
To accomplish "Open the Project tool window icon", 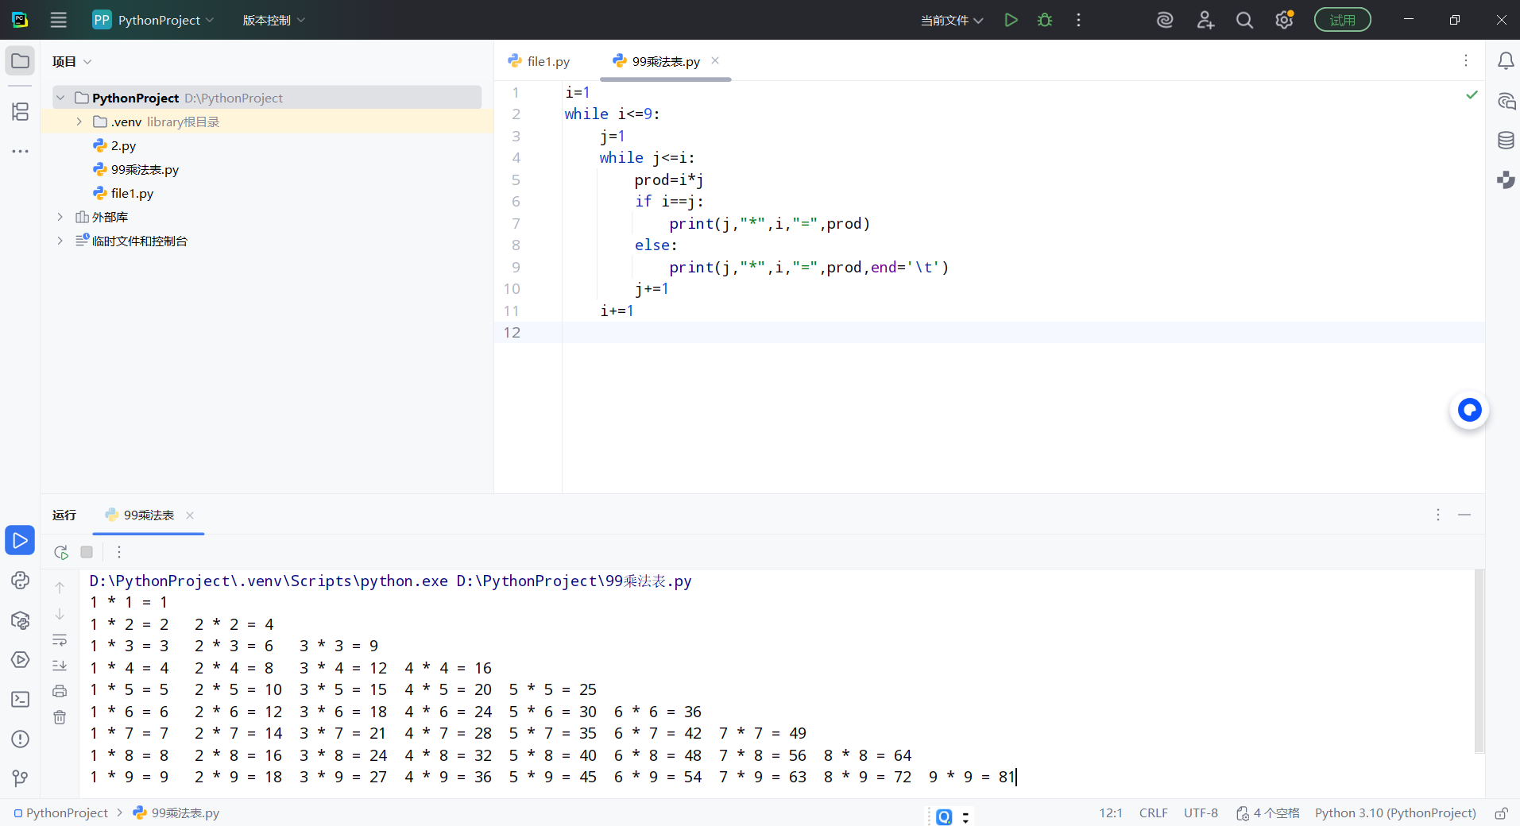I will click(21, 61).
